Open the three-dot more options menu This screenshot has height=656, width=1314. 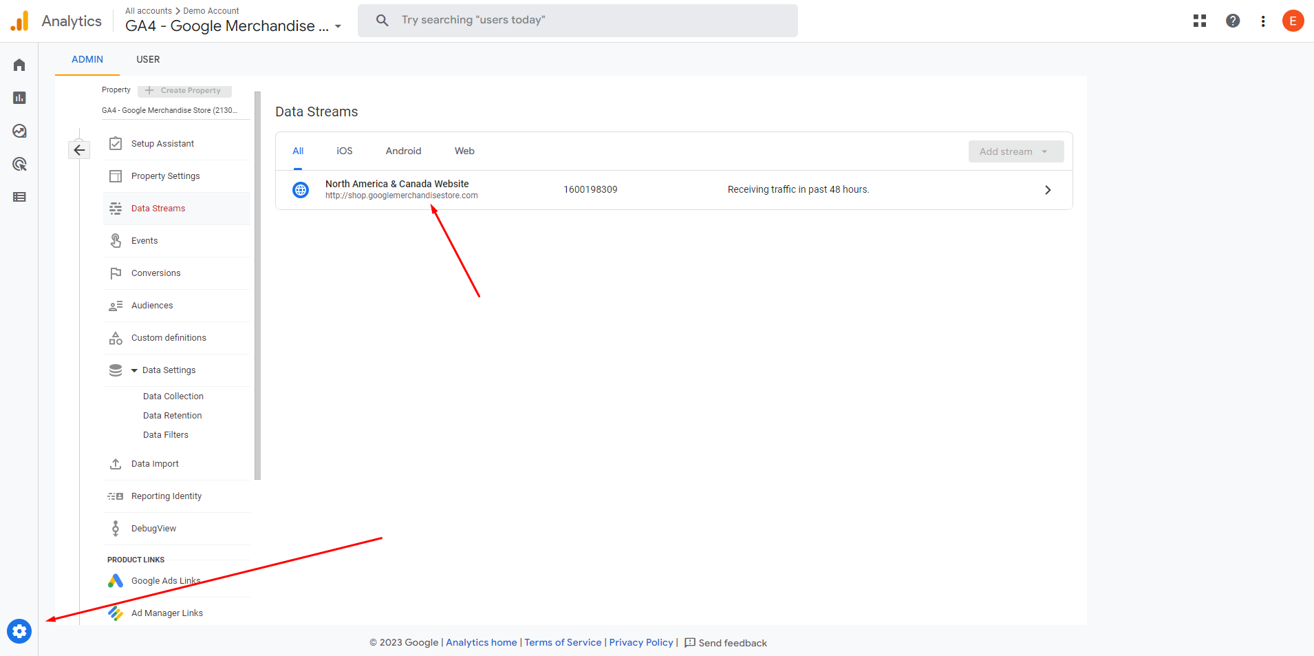[x=1263, y=21]
